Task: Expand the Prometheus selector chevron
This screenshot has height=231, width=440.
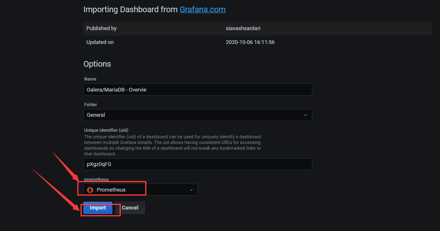Action: tap(191, 190)
